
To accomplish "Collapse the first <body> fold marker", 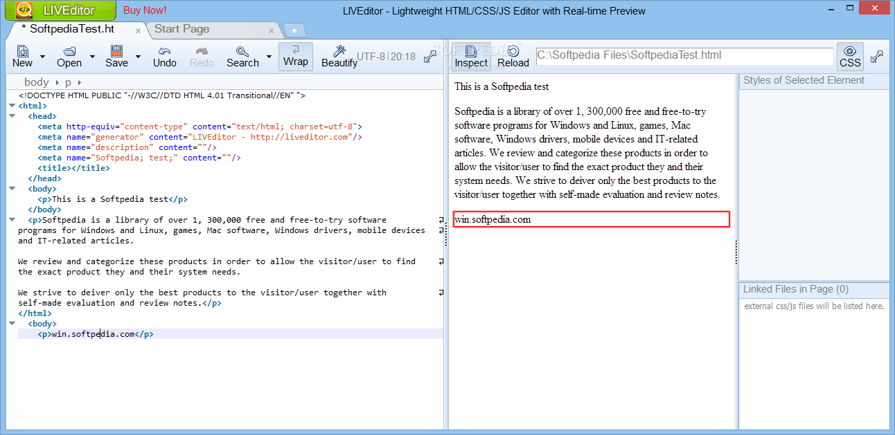I will click(x=12, y=189).
